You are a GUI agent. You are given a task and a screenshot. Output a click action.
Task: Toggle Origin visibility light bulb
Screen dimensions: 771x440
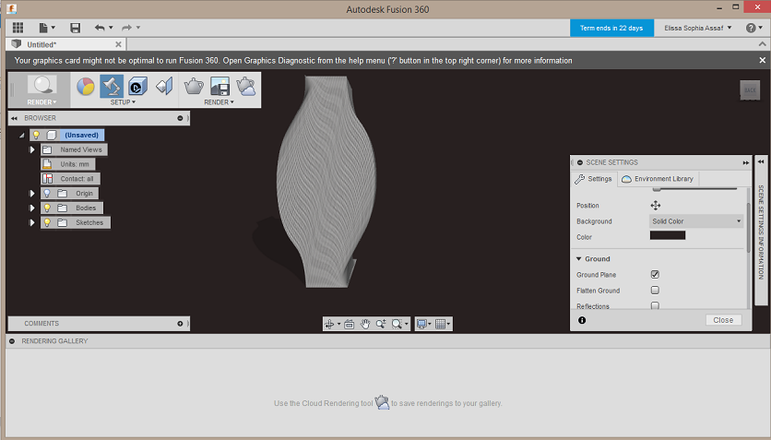47,193
